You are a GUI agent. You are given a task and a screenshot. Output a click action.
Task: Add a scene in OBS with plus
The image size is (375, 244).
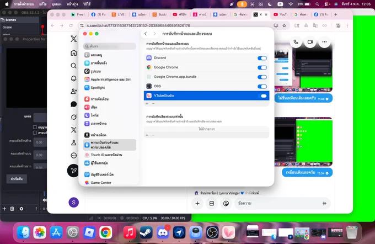pyautogui.click(x=4, y=209)
